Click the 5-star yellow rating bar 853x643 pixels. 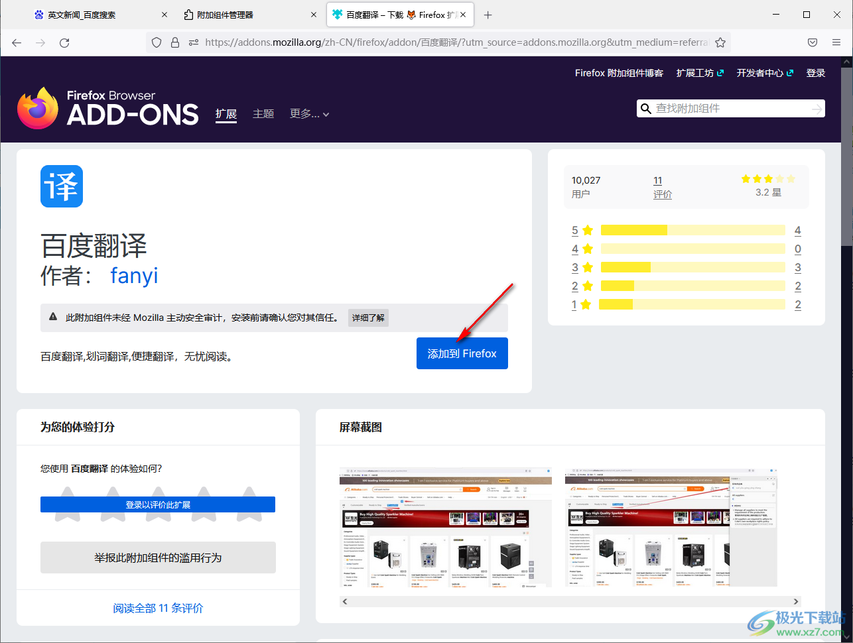point(692,230)
